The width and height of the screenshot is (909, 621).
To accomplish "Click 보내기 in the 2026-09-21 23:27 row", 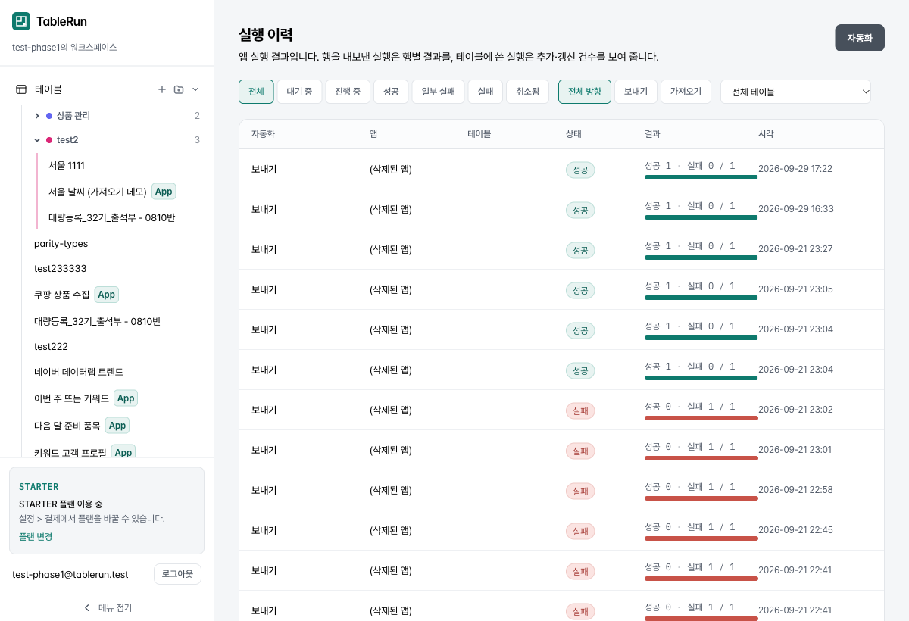I will [x=264, y=249].
